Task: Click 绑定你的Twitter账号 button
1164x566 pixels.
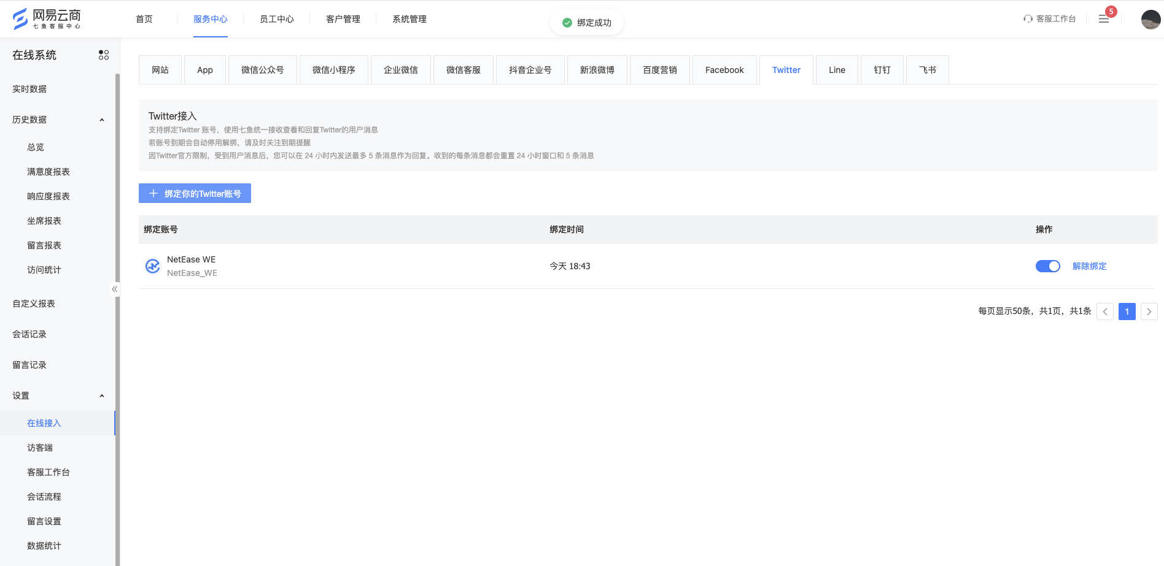Action: click(x=195, y=193)
